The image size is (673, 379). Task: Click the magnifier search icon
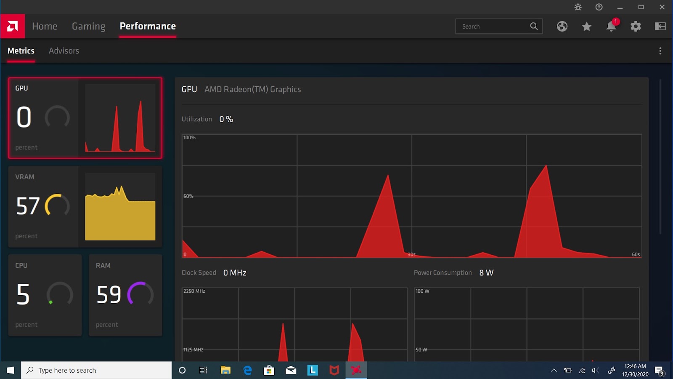point(534,26)
